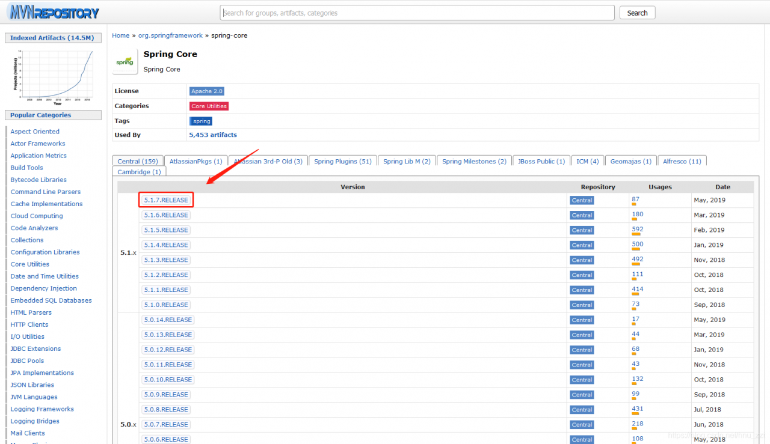Switch to the Central (159) tab

coord(138,161)
